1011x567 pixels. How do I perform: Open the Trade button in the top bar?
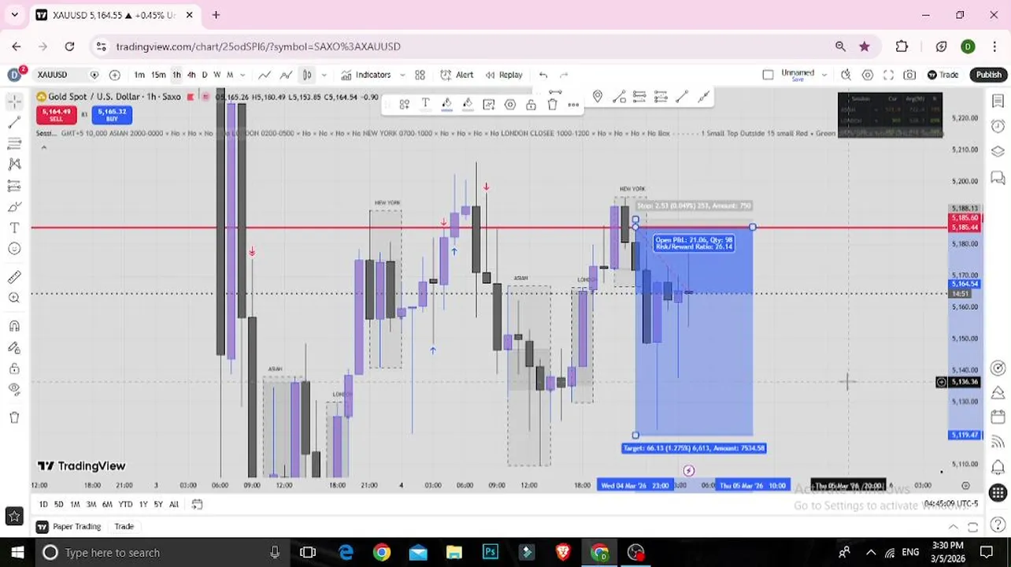(942, 75)
